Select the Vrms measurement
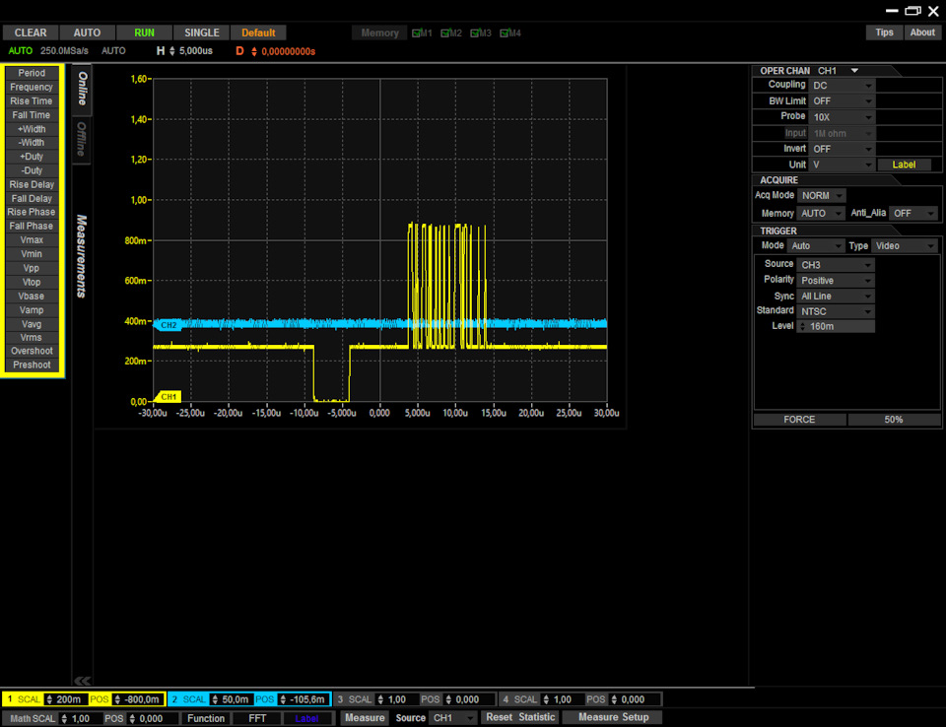 (32, 338)
